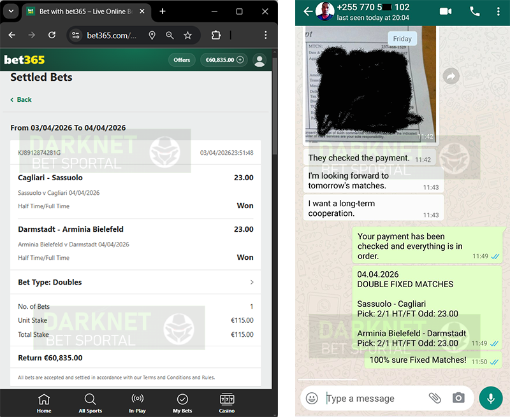
Task: Click the Offers button
Action: point(182,60)
